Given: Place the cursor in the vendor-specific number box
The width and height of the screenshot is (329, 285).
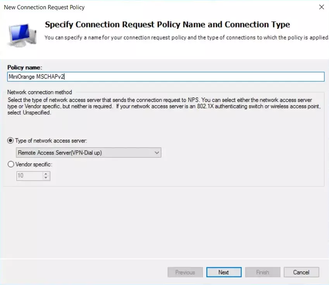Looking at the screenshot, I should pyautogui.click(x=29, y=176).
